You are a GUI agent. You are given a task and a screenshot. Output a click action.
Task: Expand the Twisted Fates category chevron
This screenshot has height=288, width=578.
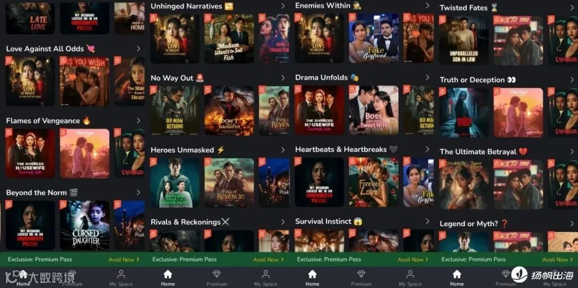pos(572,7)
